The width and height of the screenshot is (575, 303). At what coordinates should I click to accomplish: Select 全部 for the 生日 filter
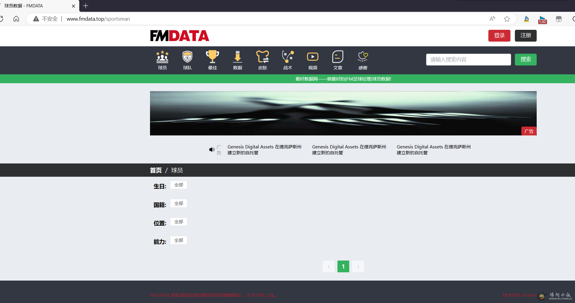(179, 185)
